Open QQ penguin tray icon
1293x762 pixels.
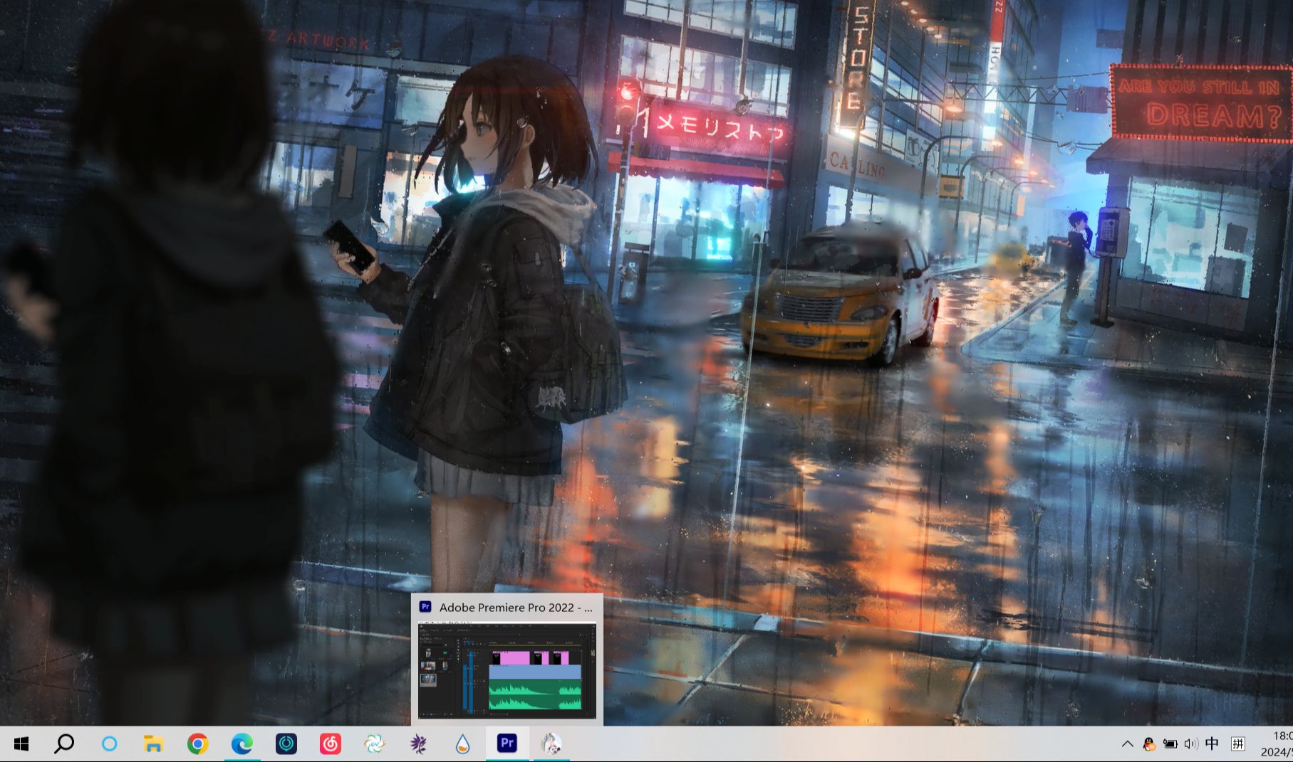[1148, 744]
